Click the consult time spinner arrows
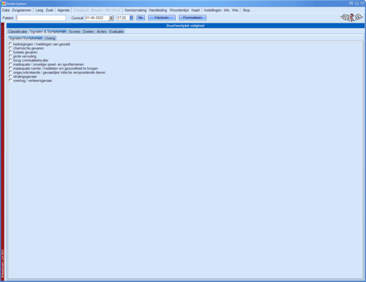 click(131, 18)
